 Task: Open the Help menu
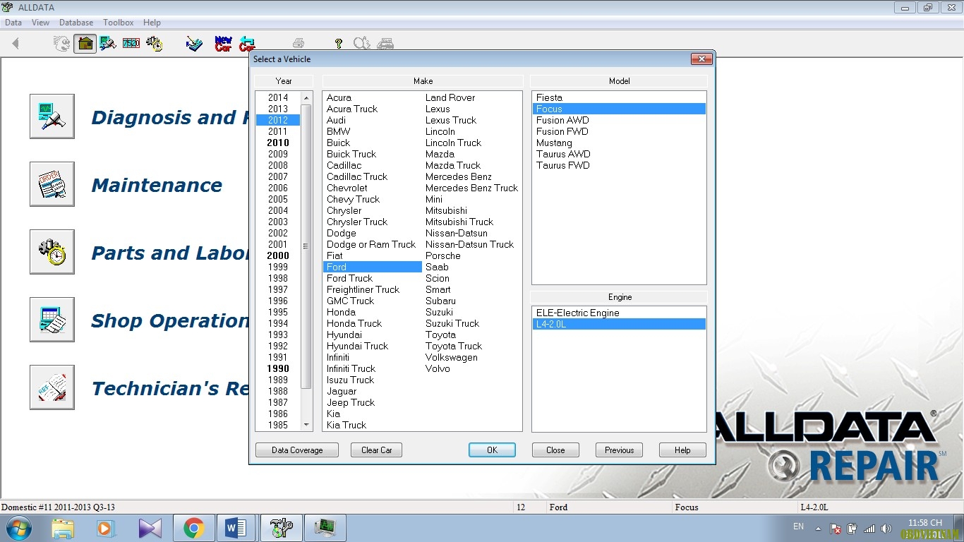(152, 23)
